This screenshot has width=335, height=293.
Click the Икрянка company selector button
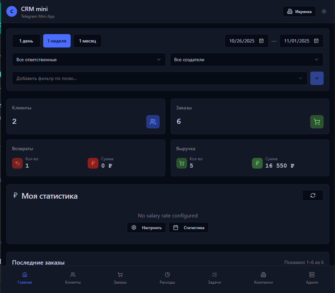pos(299,11)
